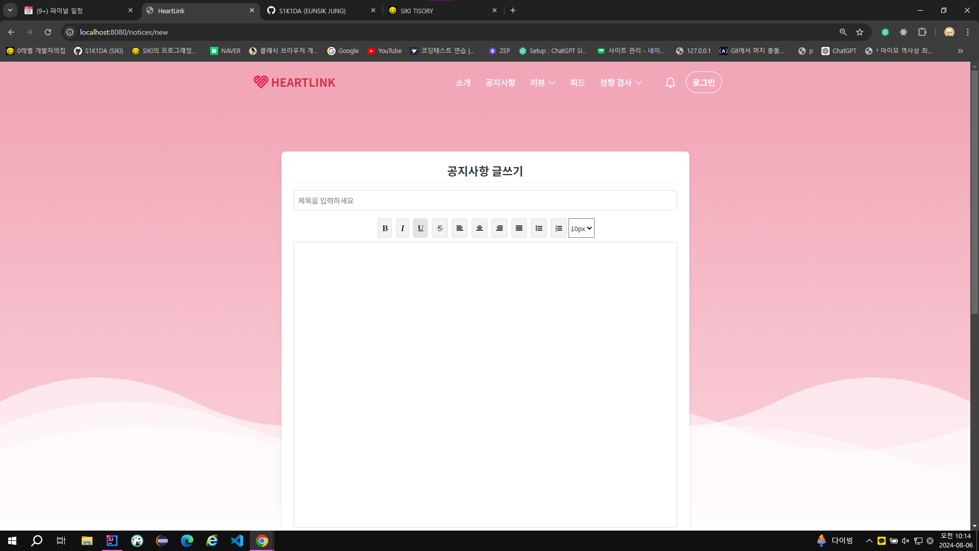Insert a numbered list

(558, 228)
